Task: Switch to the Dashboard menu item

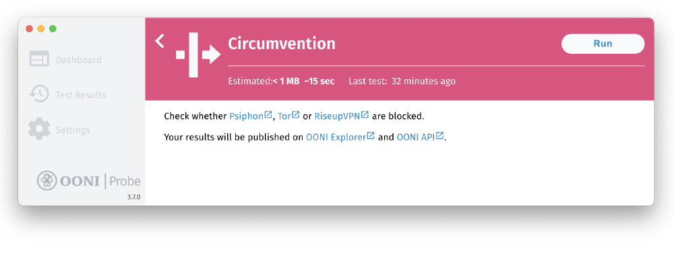Action: 79,60
